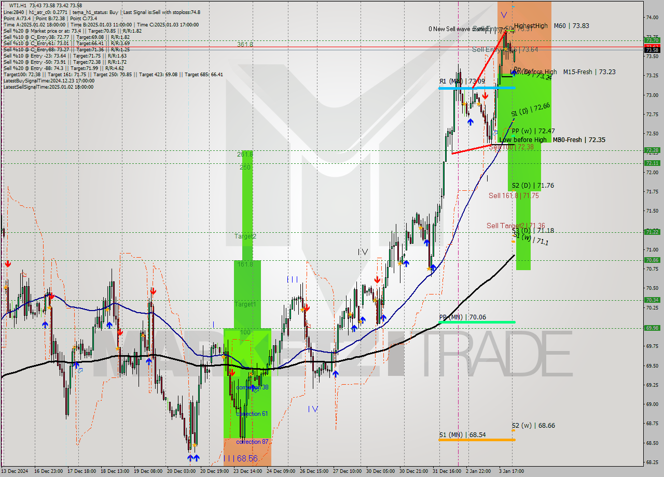Click the '27 Dec 10:00' time label
The image size is (664, 477).
347,471
